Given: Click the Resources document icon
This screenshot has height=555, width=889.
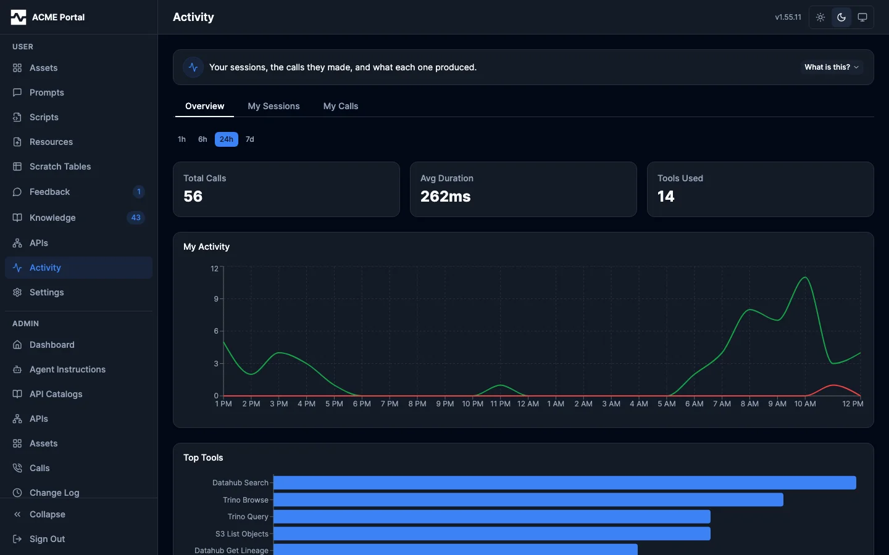Looking at the screenshot, I should [x=17, y=142].
